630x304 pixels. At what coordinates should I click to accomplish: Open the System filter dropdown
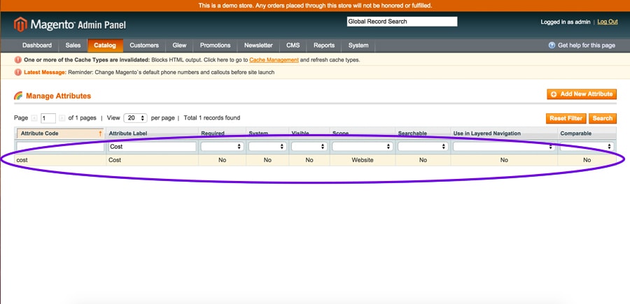pyautogui.click(x=267, y=147)
